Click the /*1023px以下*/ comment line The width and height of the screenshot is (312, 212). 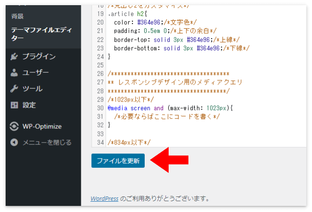tap(131, 99)
